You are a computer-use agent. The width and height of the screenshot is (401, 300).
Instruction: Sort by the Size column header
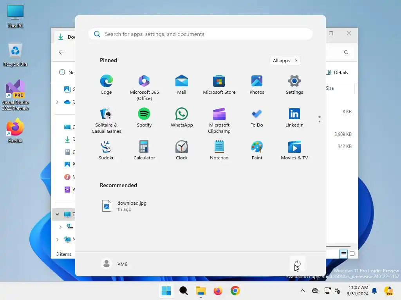tap(330, 88)
